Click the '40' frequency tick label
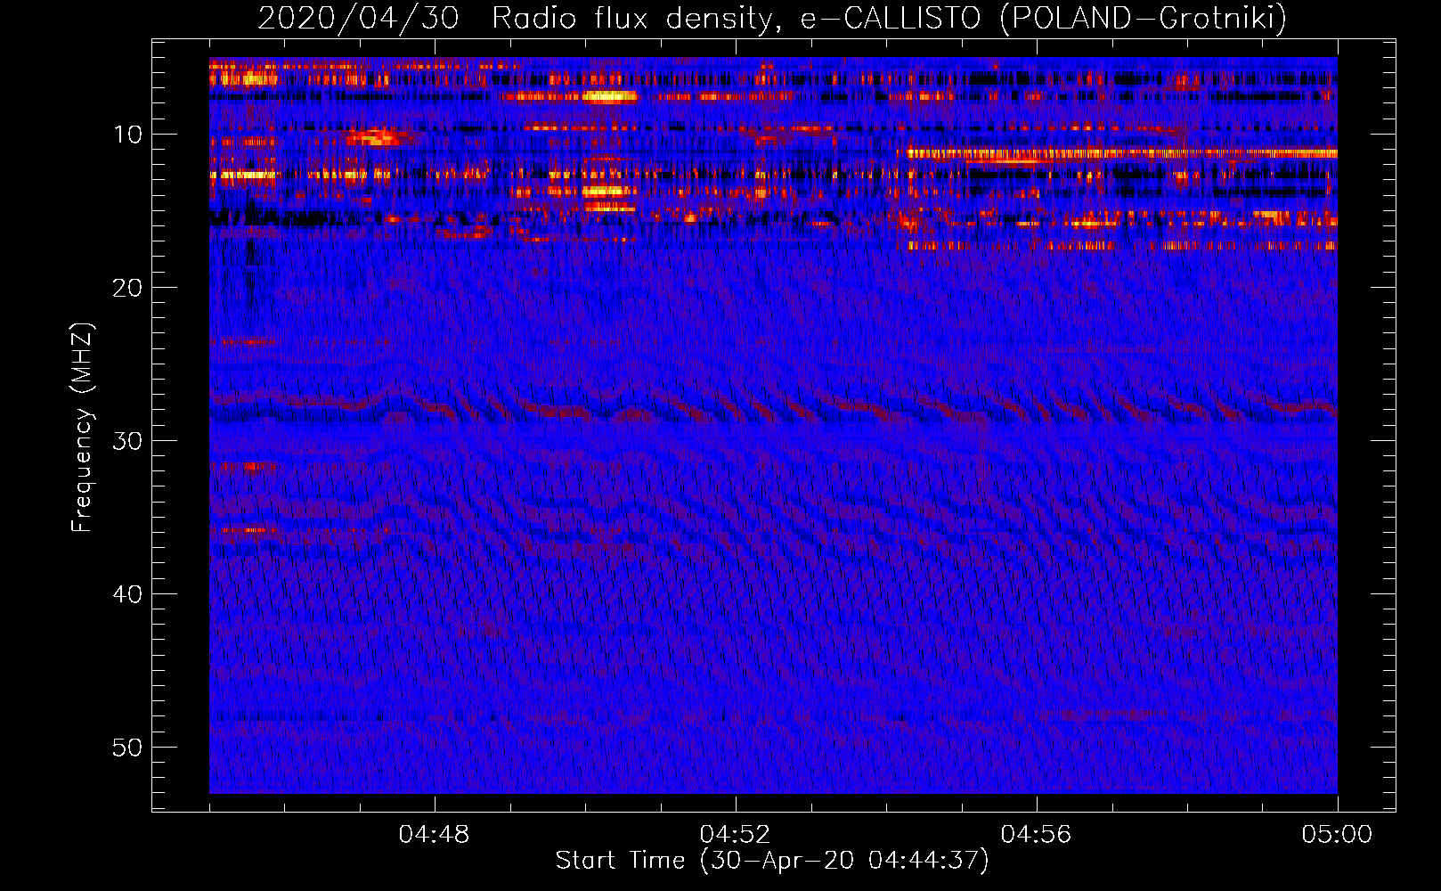Screen dimensions: 1441x891 128,594
